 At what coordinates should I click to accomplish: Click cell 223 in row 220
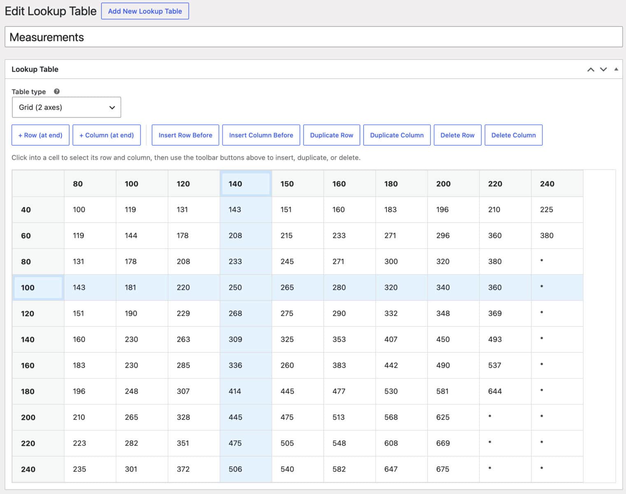tap(90, 443)
